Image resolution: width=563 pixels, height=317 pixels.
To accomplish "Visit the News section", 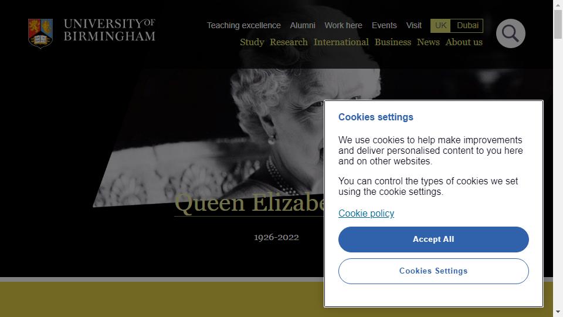I will 428,42.
